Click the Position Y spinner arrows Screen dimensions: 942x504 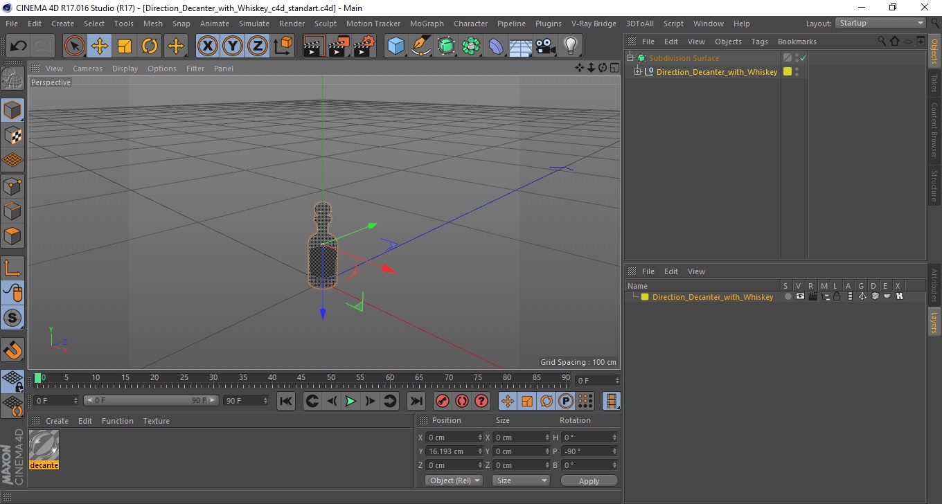(480, 451)
